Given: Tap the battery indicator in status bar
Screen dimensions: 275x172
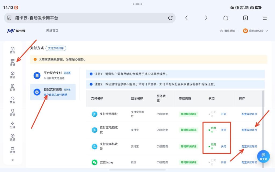Looking at the screenshot, I should (258, 8).
